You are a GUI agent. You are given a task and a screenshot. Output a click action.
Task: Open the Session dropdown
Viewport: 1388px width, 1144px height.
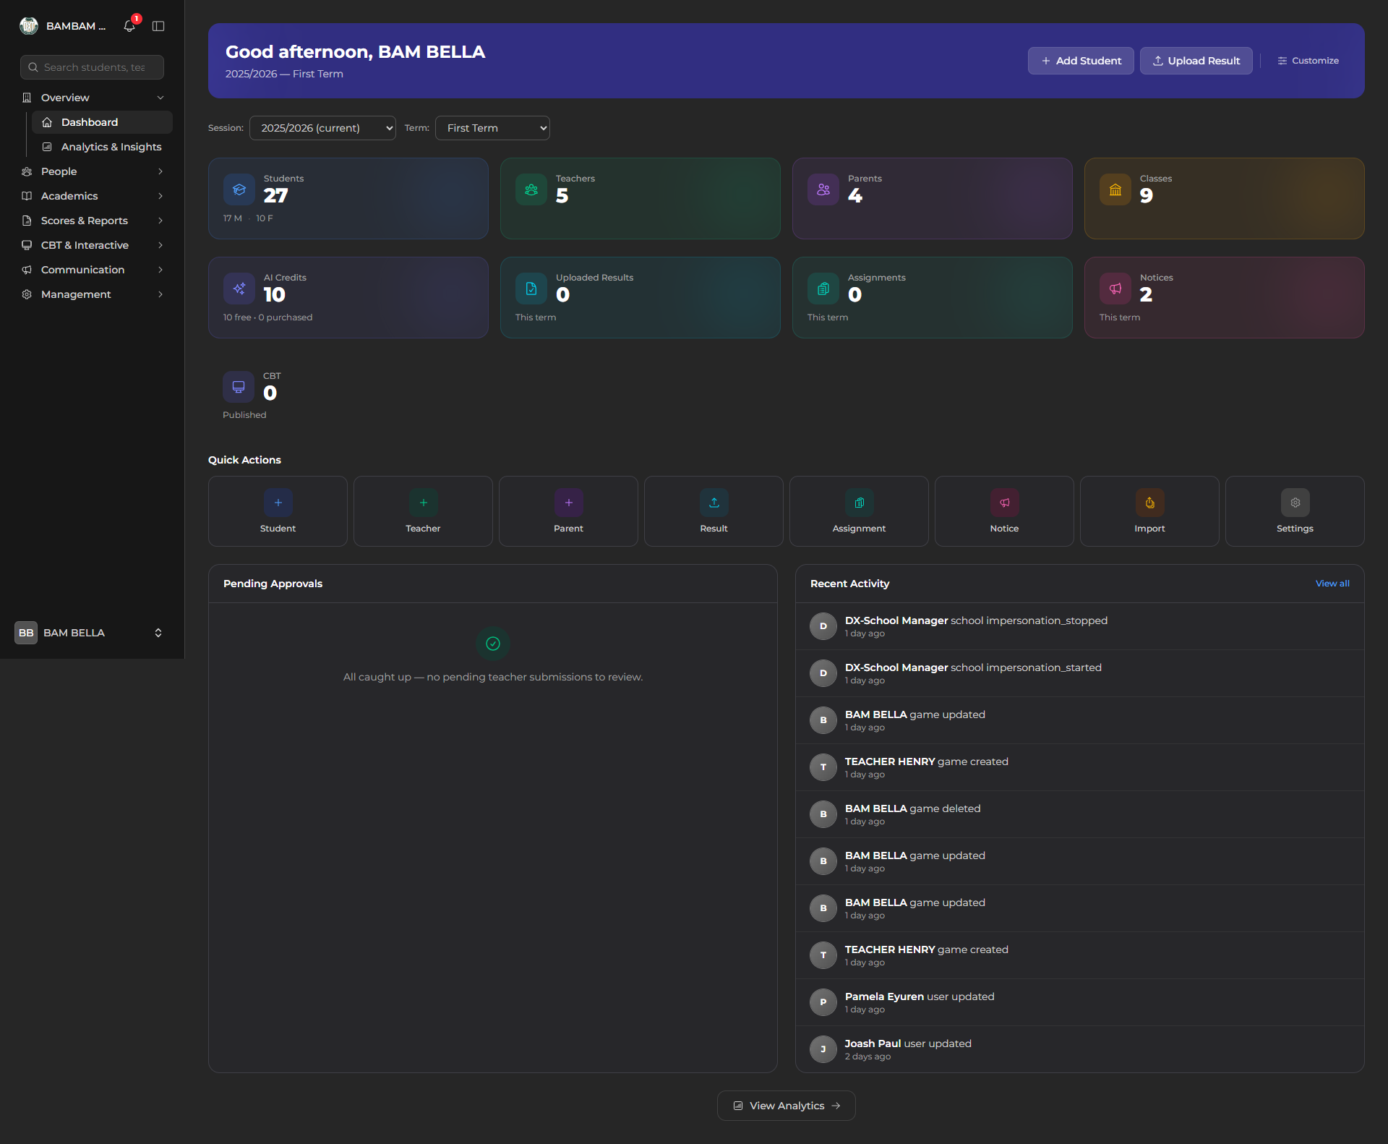coord(322,128)
